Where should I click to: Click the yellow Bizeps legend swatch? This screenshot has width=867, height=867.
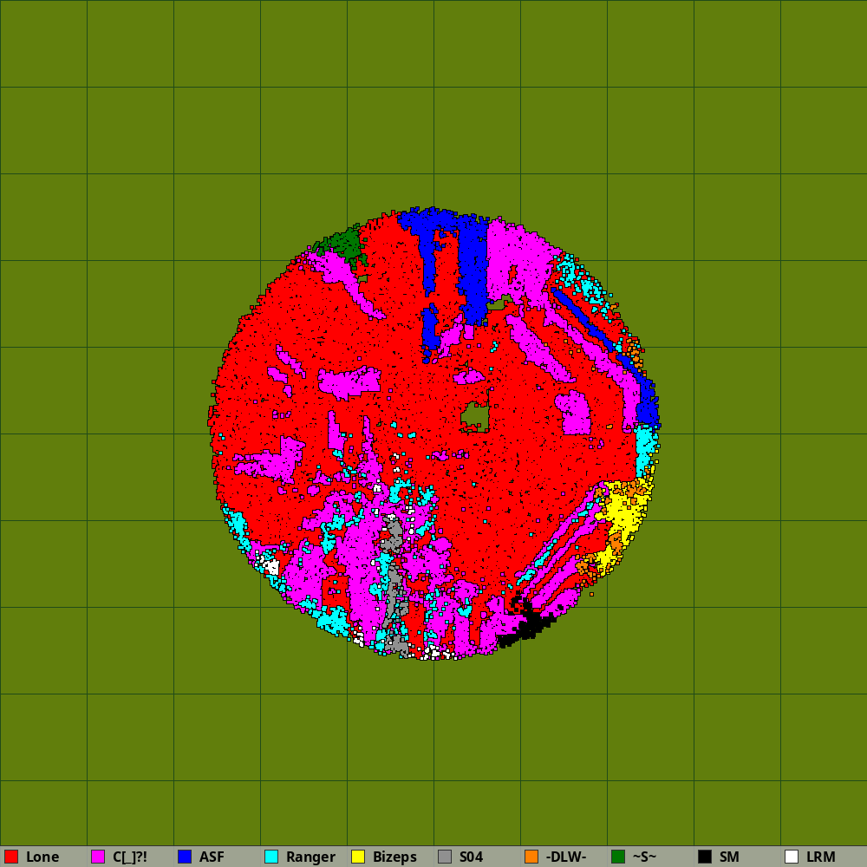[358, 857]
